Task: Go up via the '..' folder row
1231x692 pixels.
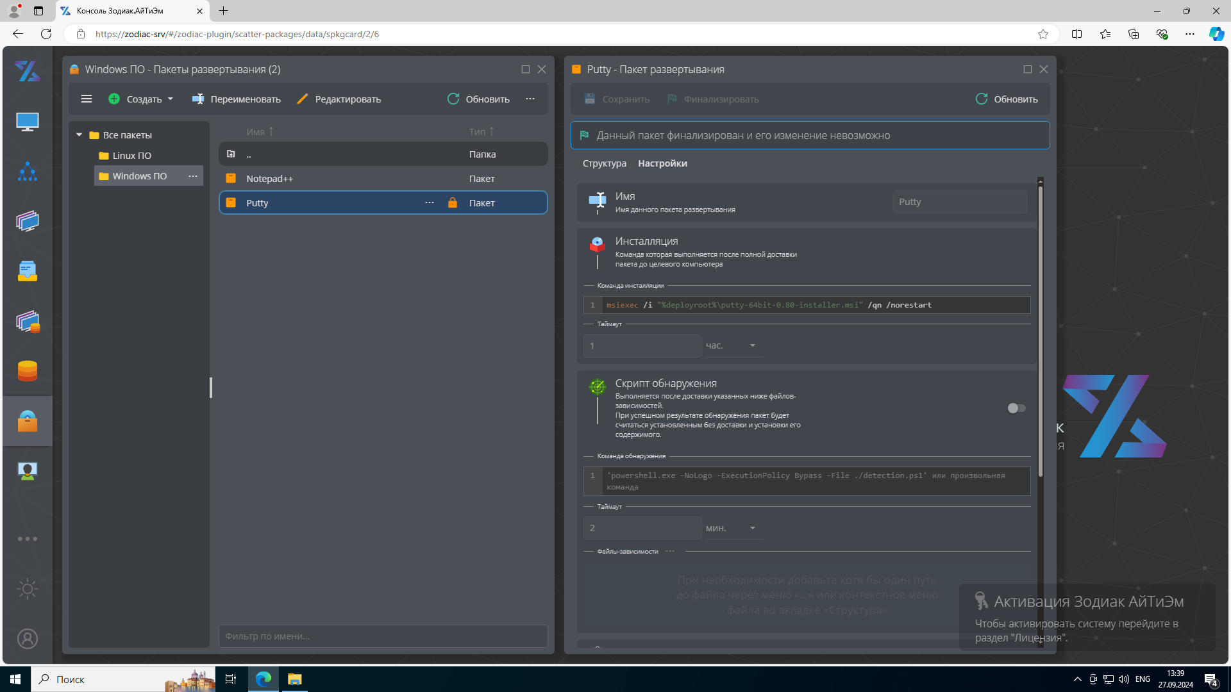Action: point(383,154)
